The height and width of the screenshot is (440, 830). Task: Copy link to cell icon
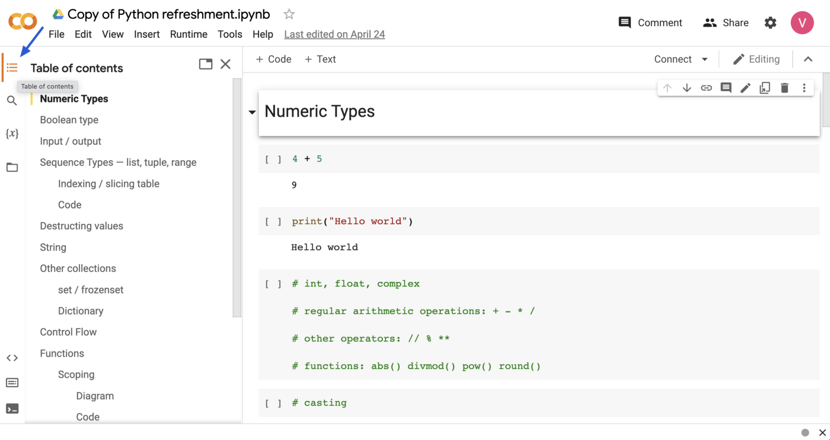[x=706, y=88]
